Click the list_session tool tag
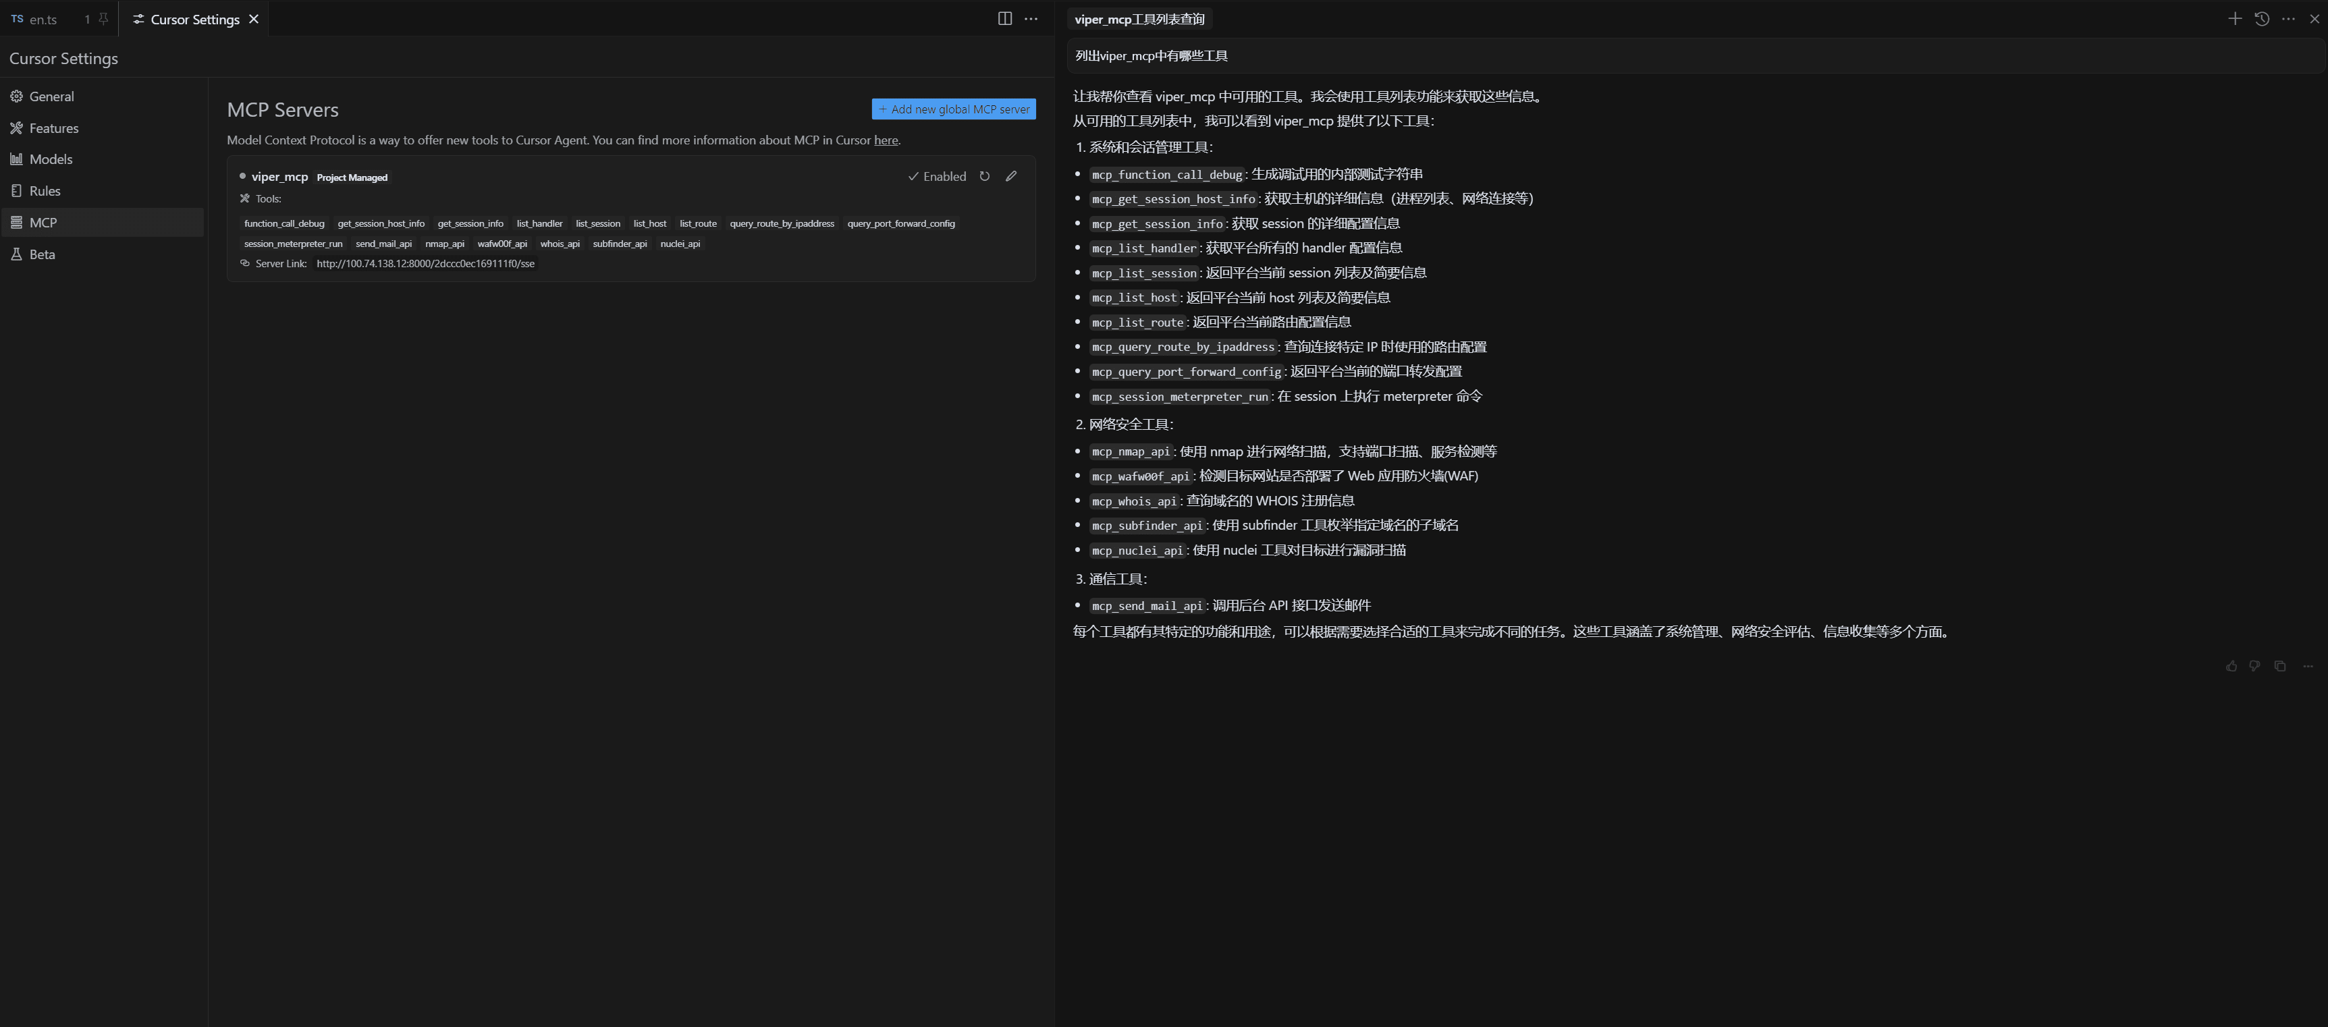This screenshot has height=1027, width=2328. (x=597, y=223)
